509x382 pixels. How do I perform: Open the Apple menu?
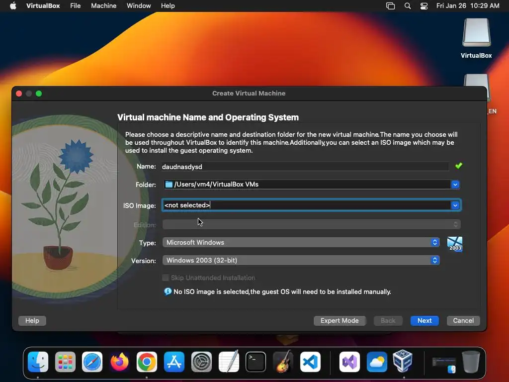(13, 5)
